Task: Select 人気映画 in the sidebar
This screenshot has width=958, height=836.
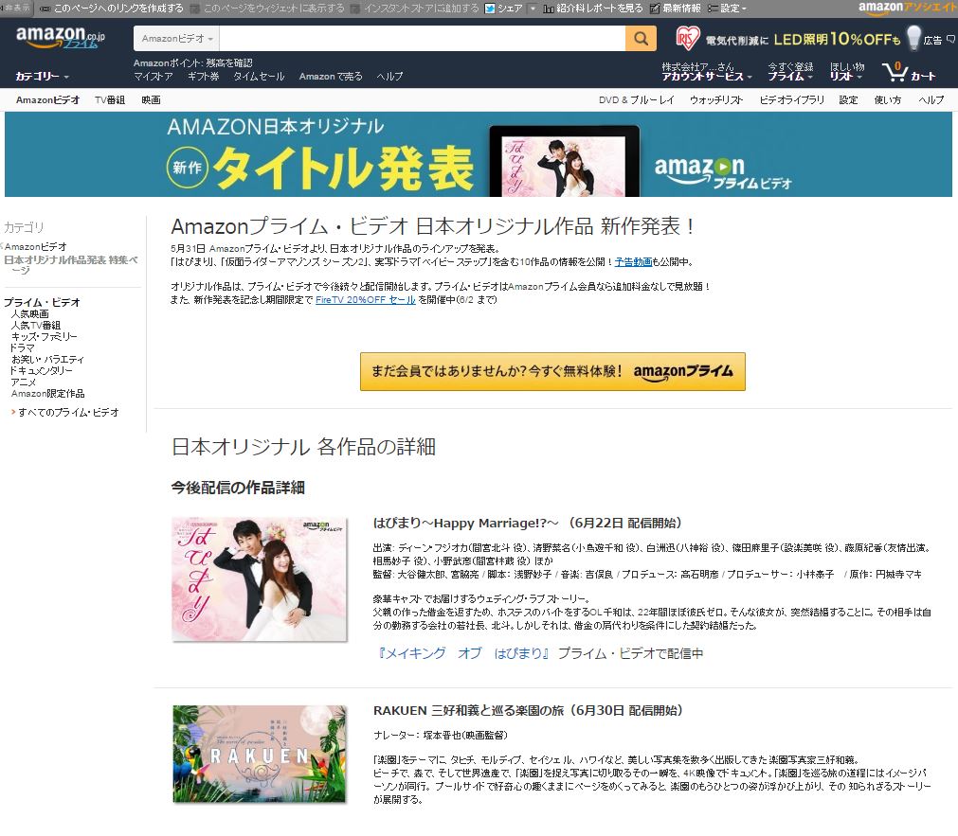Action: [x=30, y=314]
